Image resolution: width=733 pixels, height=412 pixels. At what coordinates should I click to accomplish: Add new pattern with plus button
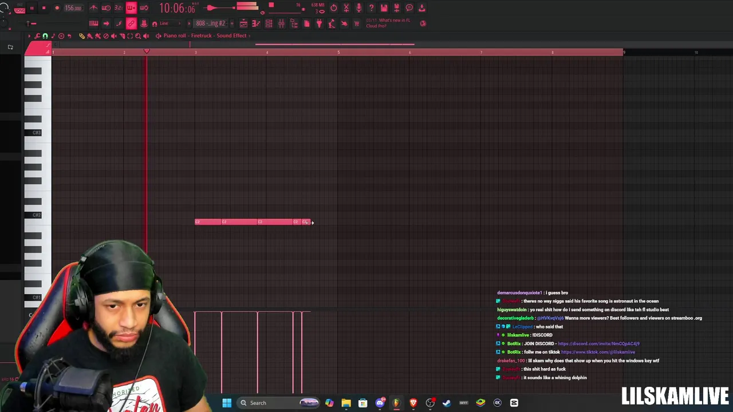point(232,23)
